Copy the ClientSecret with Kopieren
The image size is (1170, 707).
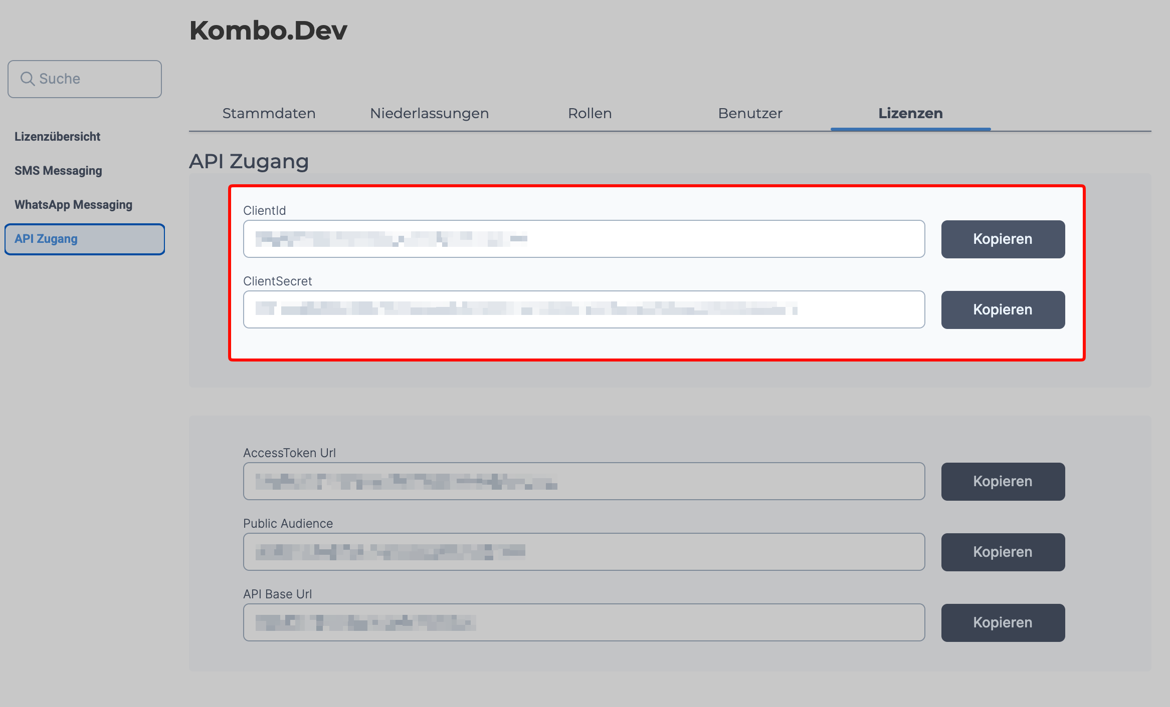pyautogui.click(x=1003, y=309)
